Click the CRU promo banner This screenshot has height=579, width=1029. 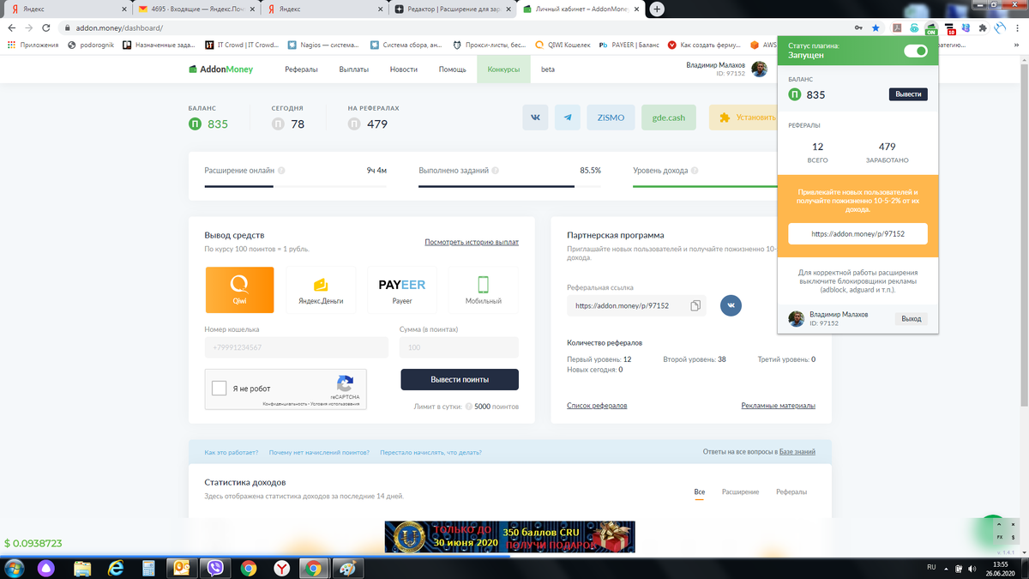[509, 537]
